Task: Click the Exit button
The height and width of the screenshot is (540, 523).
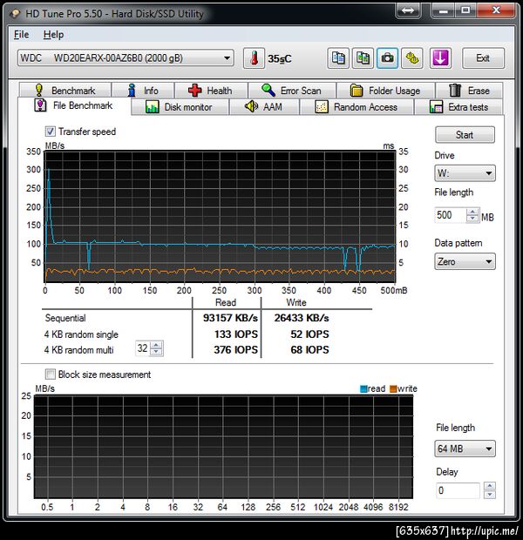Action: [x=483, y=58]
